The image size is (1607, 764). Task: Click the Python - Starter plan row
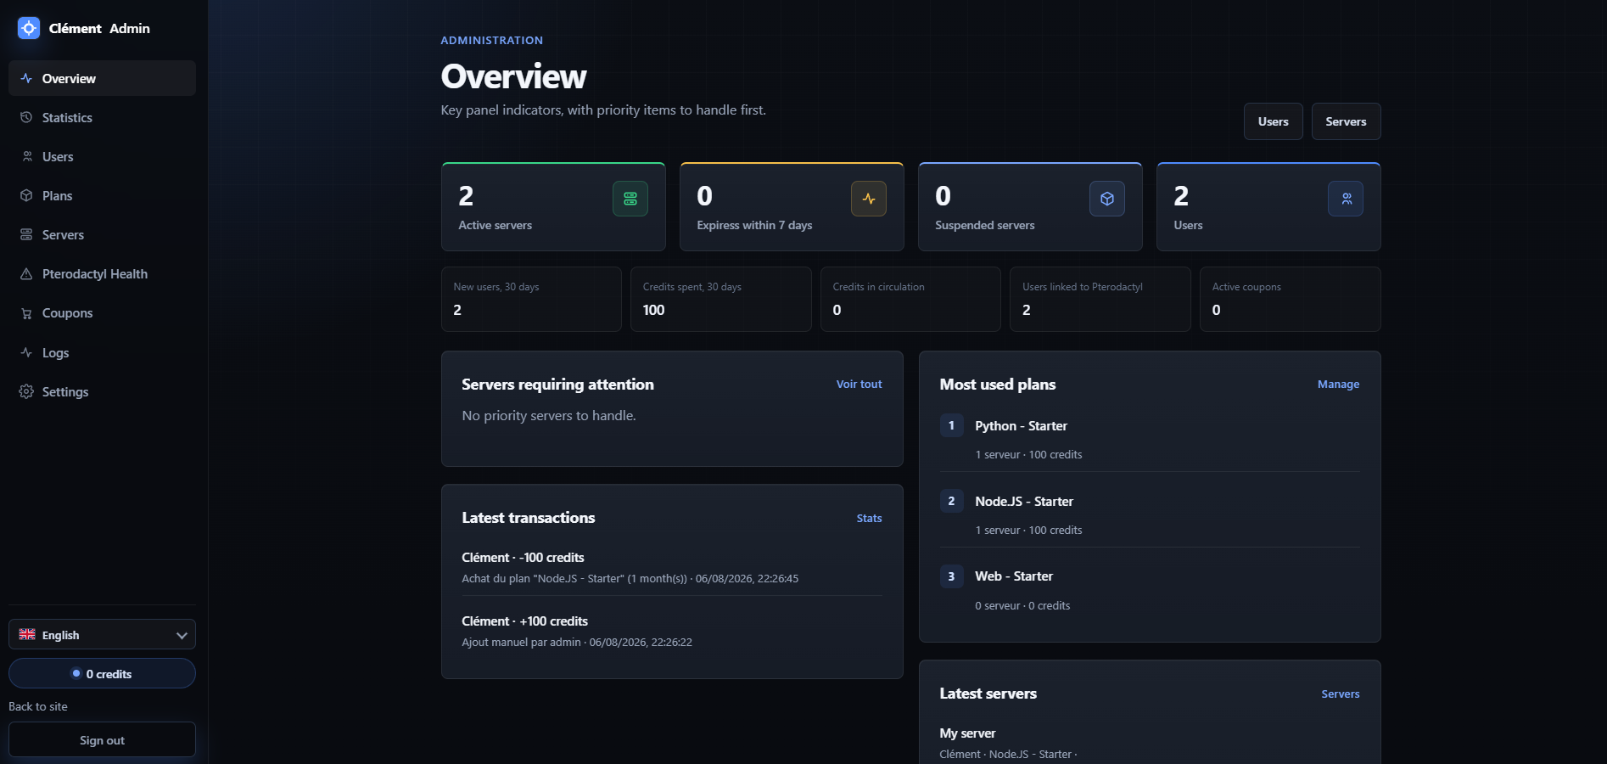(x=1150, y=439)
